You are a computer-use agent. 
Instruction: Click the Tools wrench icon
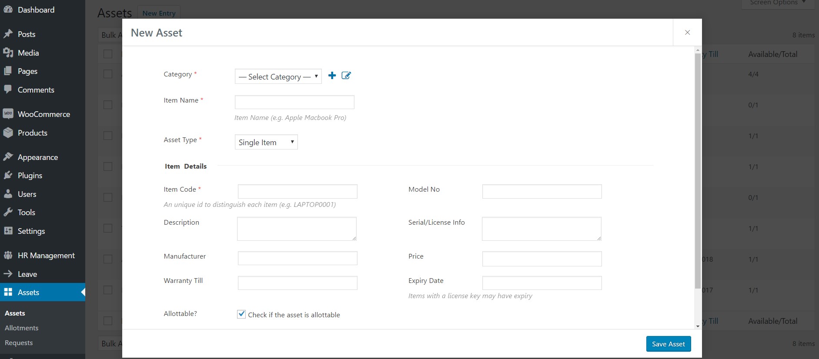point(8,213)
